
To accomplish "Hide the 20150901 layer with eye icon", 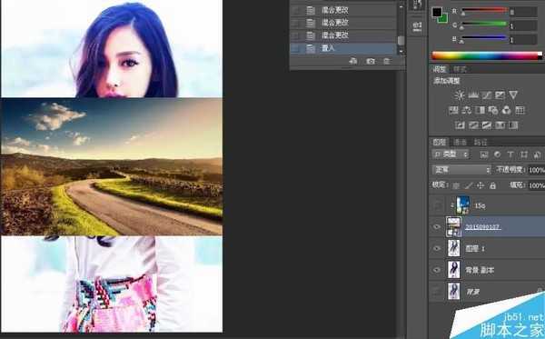I will 437,226.
